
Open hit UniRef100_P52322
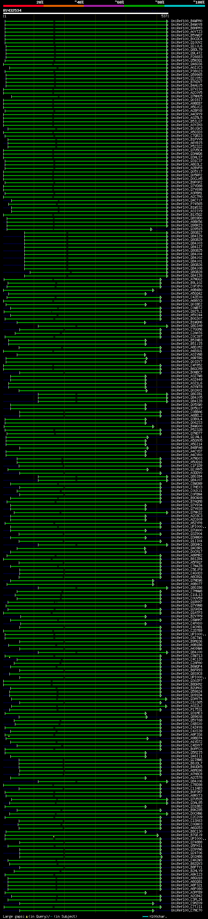point(186,147)
